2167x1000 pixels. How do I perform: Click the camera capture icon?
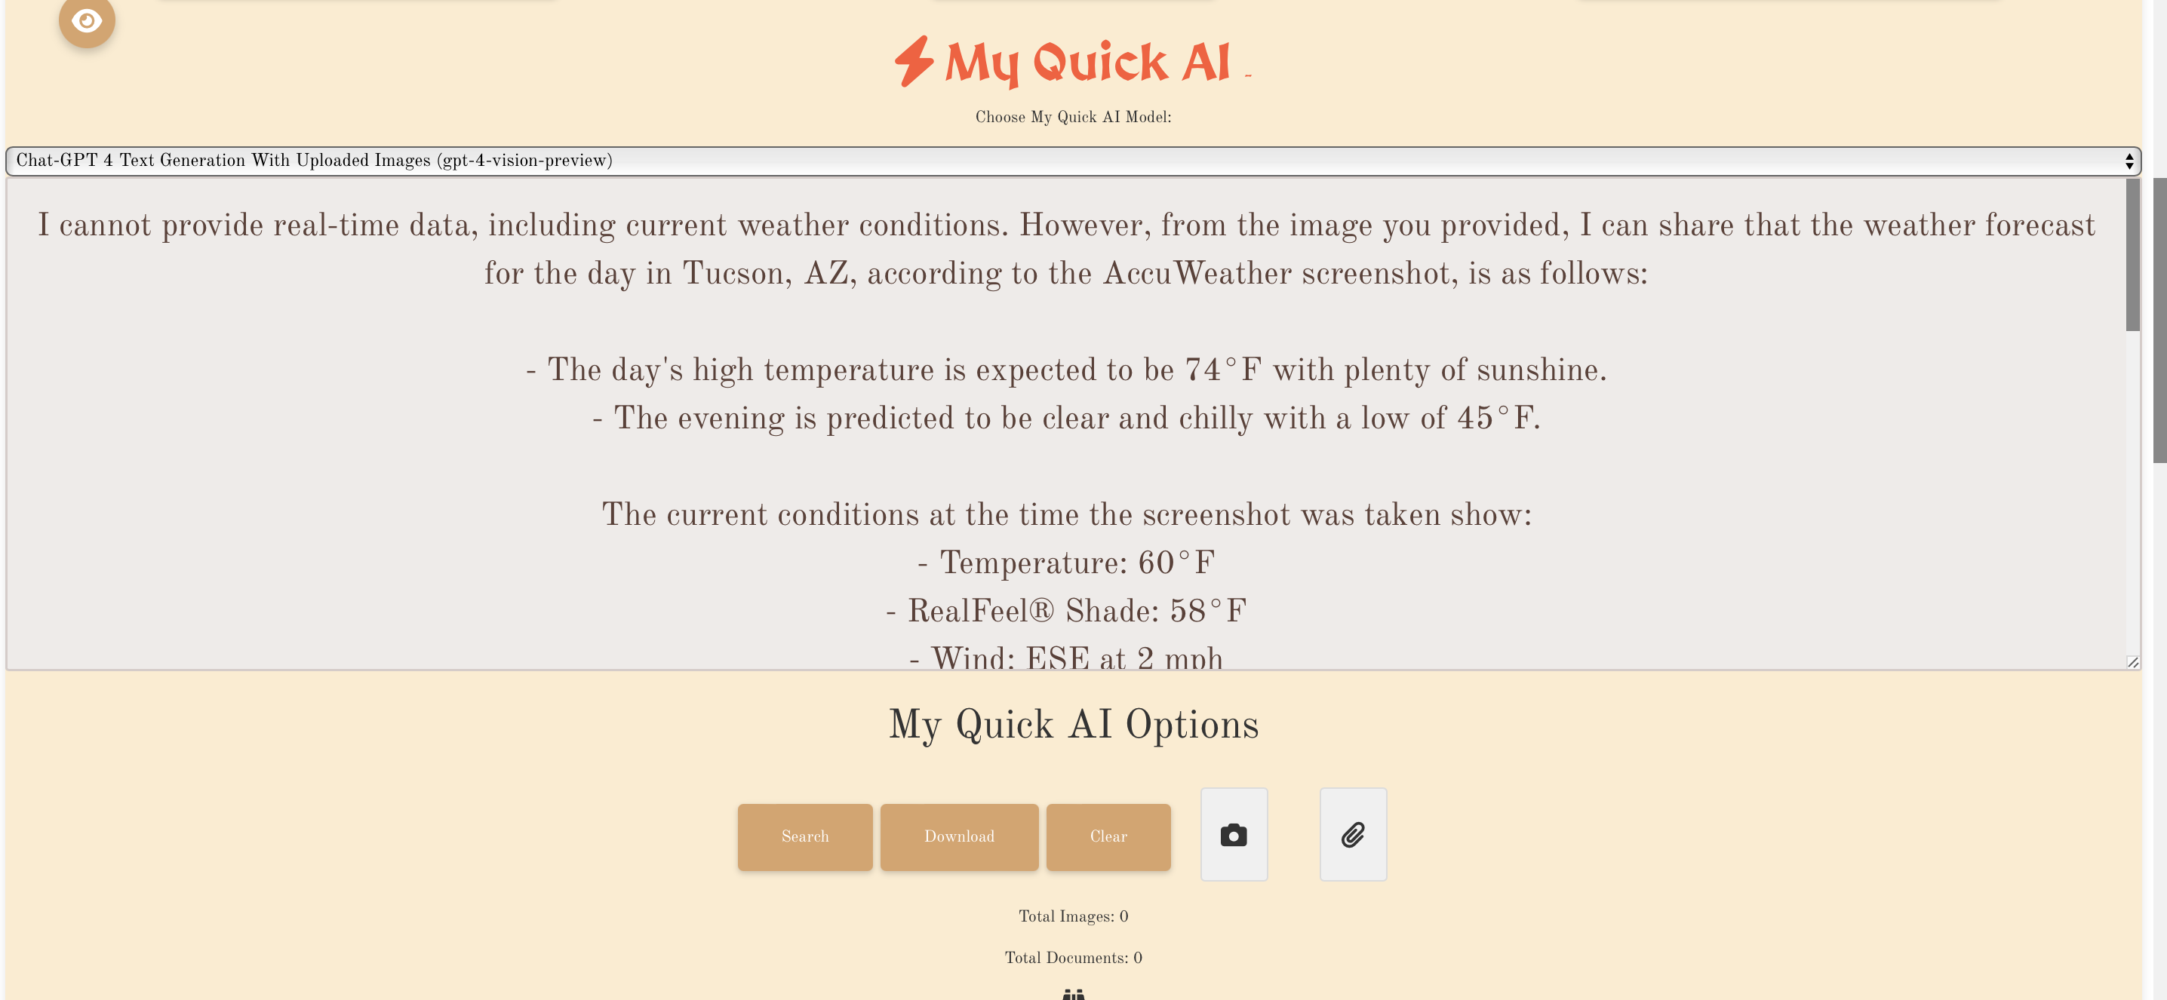(1233, 833)
